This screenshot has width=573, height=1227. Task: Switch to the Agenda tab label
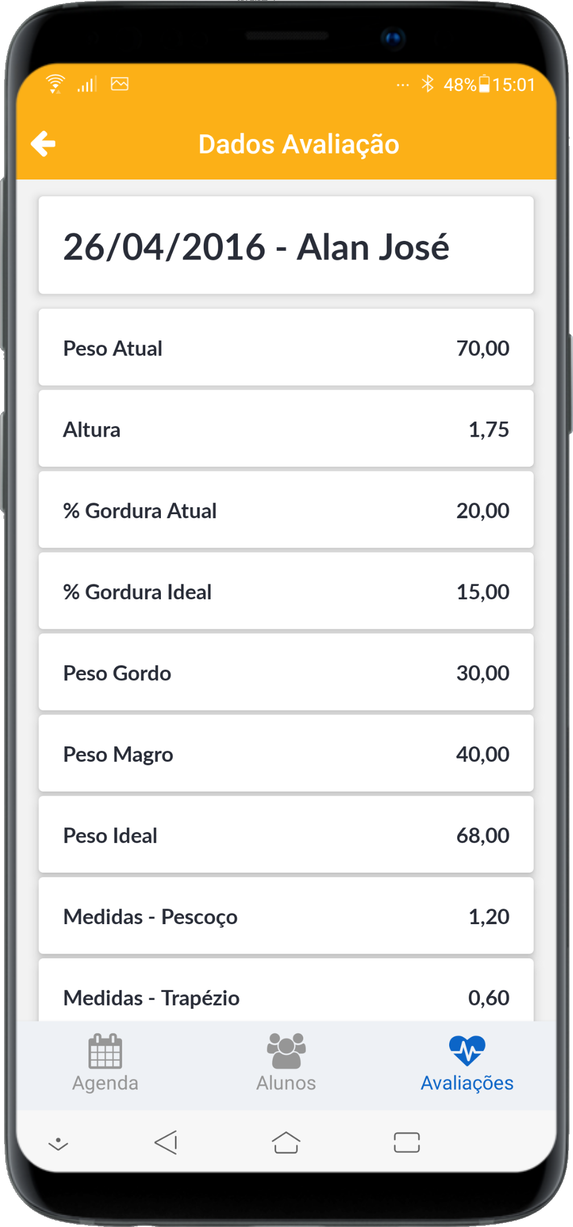pos(105,1083)
